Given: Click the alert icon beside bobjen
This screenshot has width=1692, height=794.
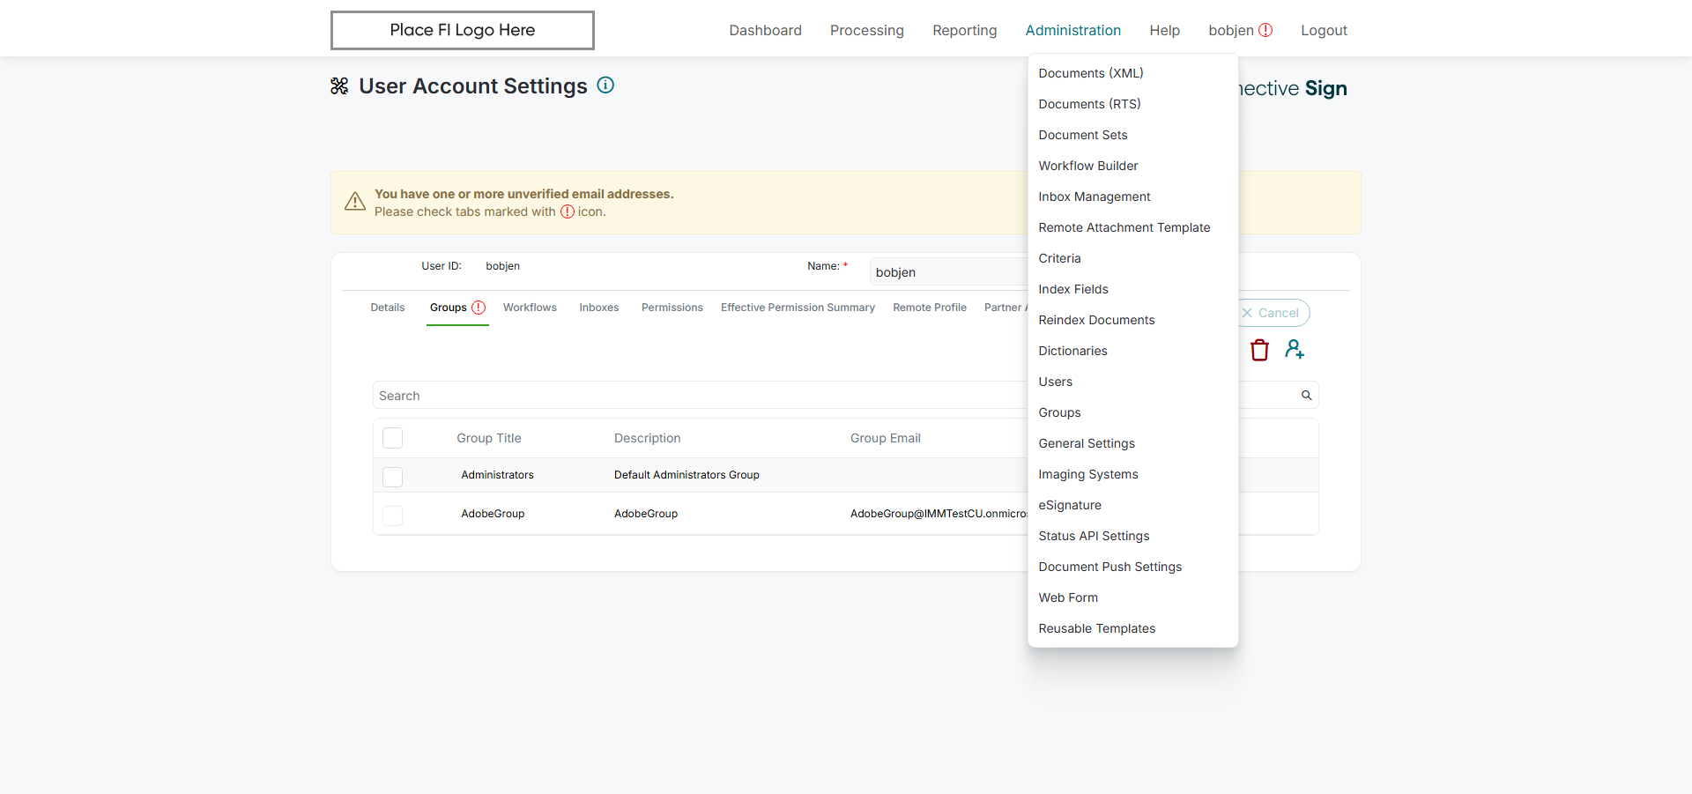Looking at the screenshot, I should click(x=1265, y=30).
